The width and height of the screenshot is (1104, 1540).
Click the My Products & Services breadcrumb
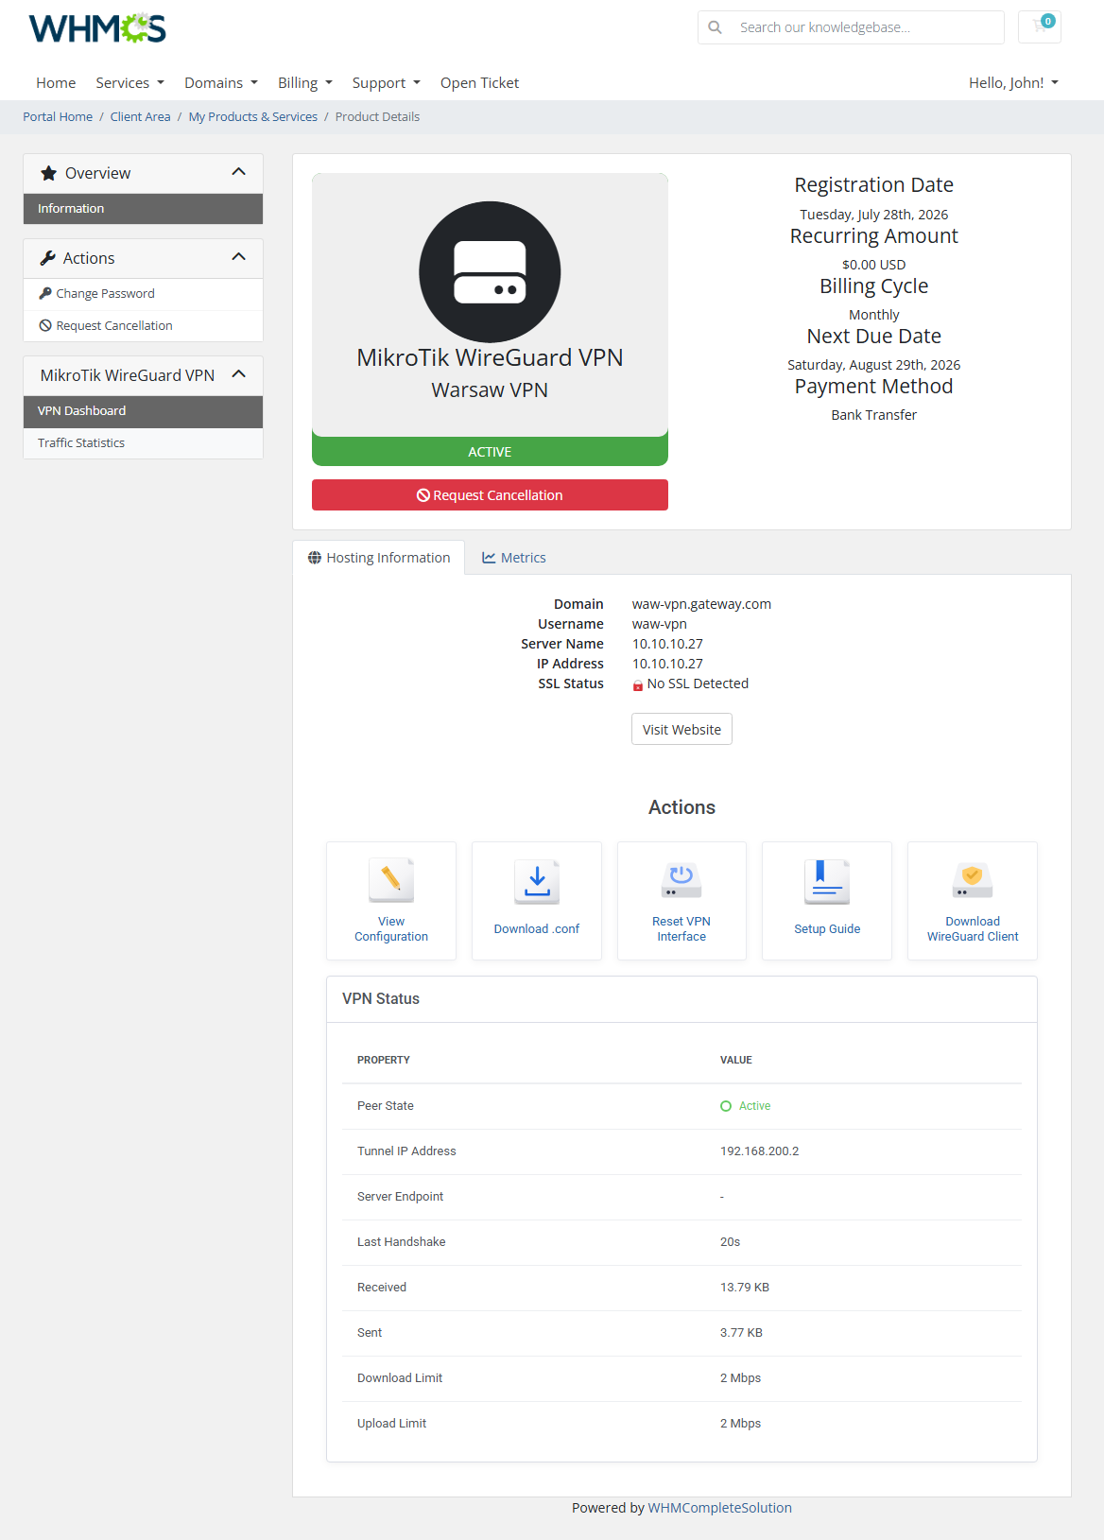pyautogui.click(x=252, y=117)
